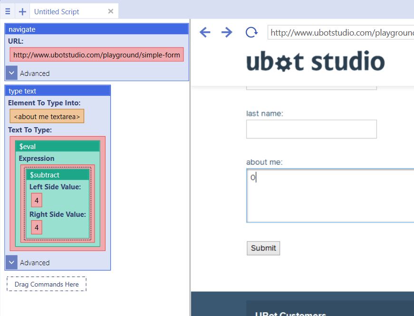
Task: Click the 'Element To Type Into:' label
Action: (x=44, y=103)
